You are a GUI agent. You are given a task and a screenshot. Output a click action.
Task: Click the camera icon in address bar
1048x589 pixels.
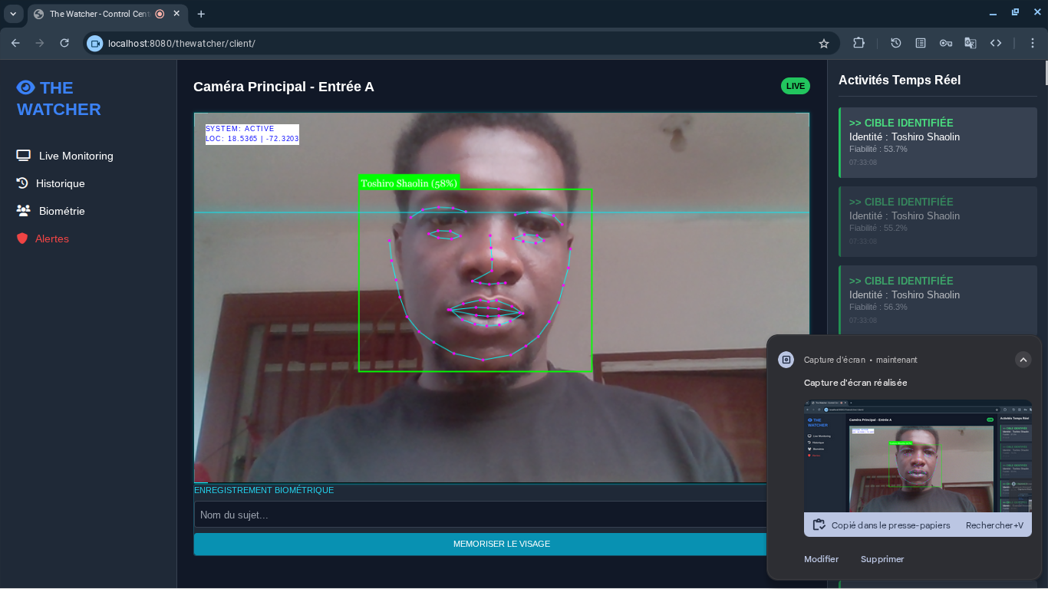coord(95,44)
